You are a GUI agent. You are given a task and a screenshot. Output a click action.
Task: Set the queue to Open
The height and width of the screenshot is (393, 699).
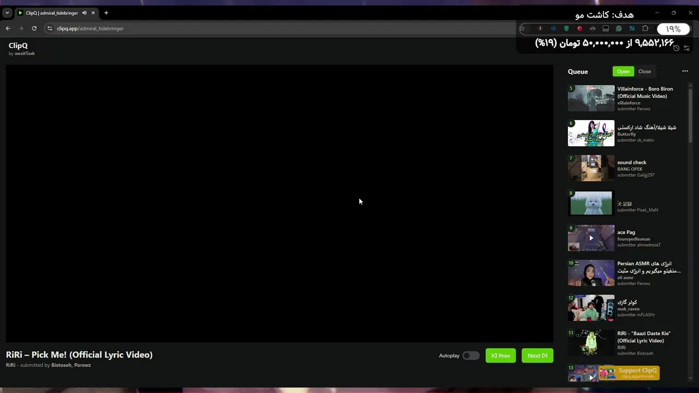point(623,72)
